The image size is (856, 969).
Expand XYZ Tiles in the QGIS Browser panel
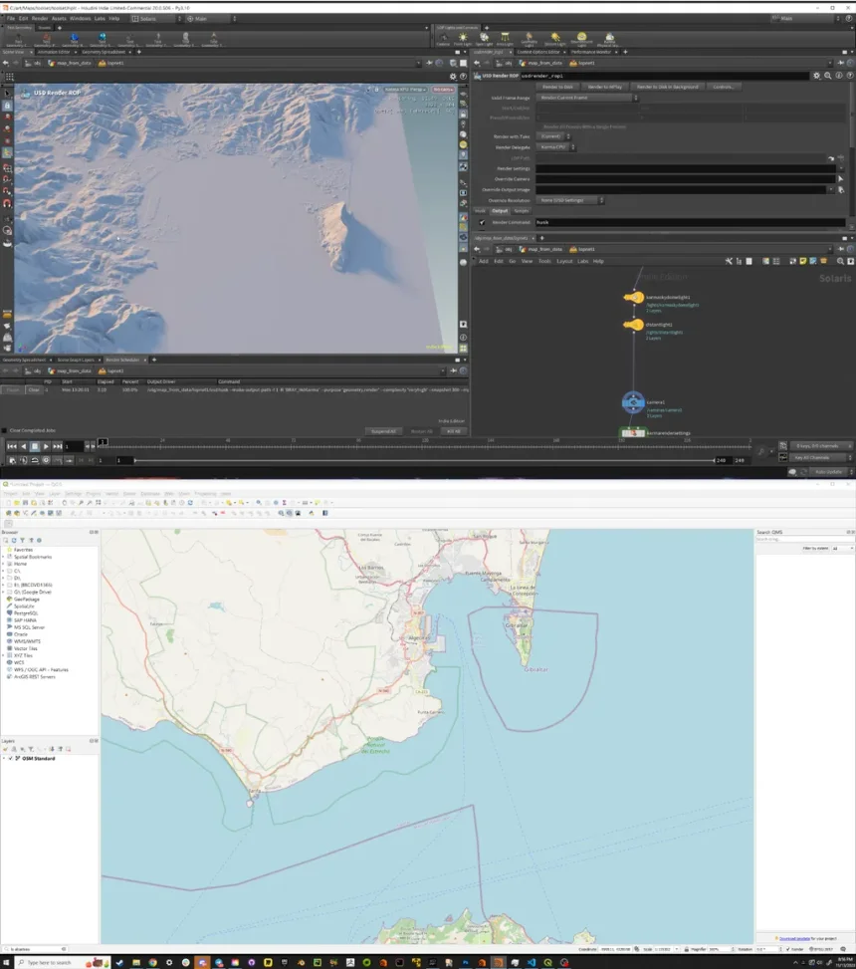4,654
